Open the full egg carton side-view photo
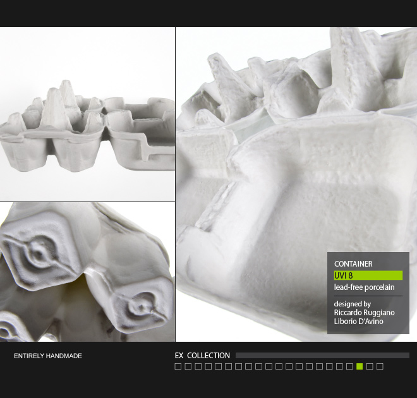Viewport: 417px width, 398px height. point(87,114)
